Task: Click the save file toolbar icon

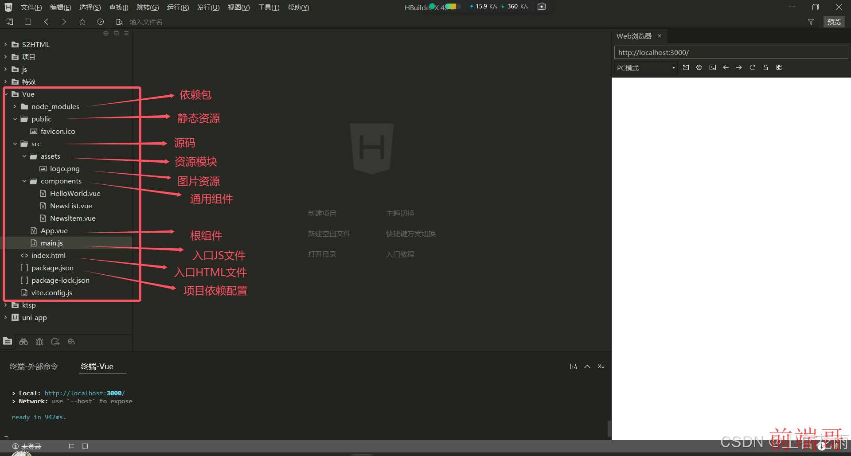Action: click(28, 22)
